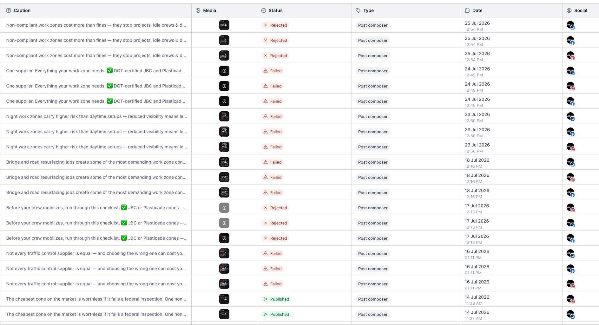Select Instagram account avatar on 17 Jul 2026 row

[x=570, y=208]
